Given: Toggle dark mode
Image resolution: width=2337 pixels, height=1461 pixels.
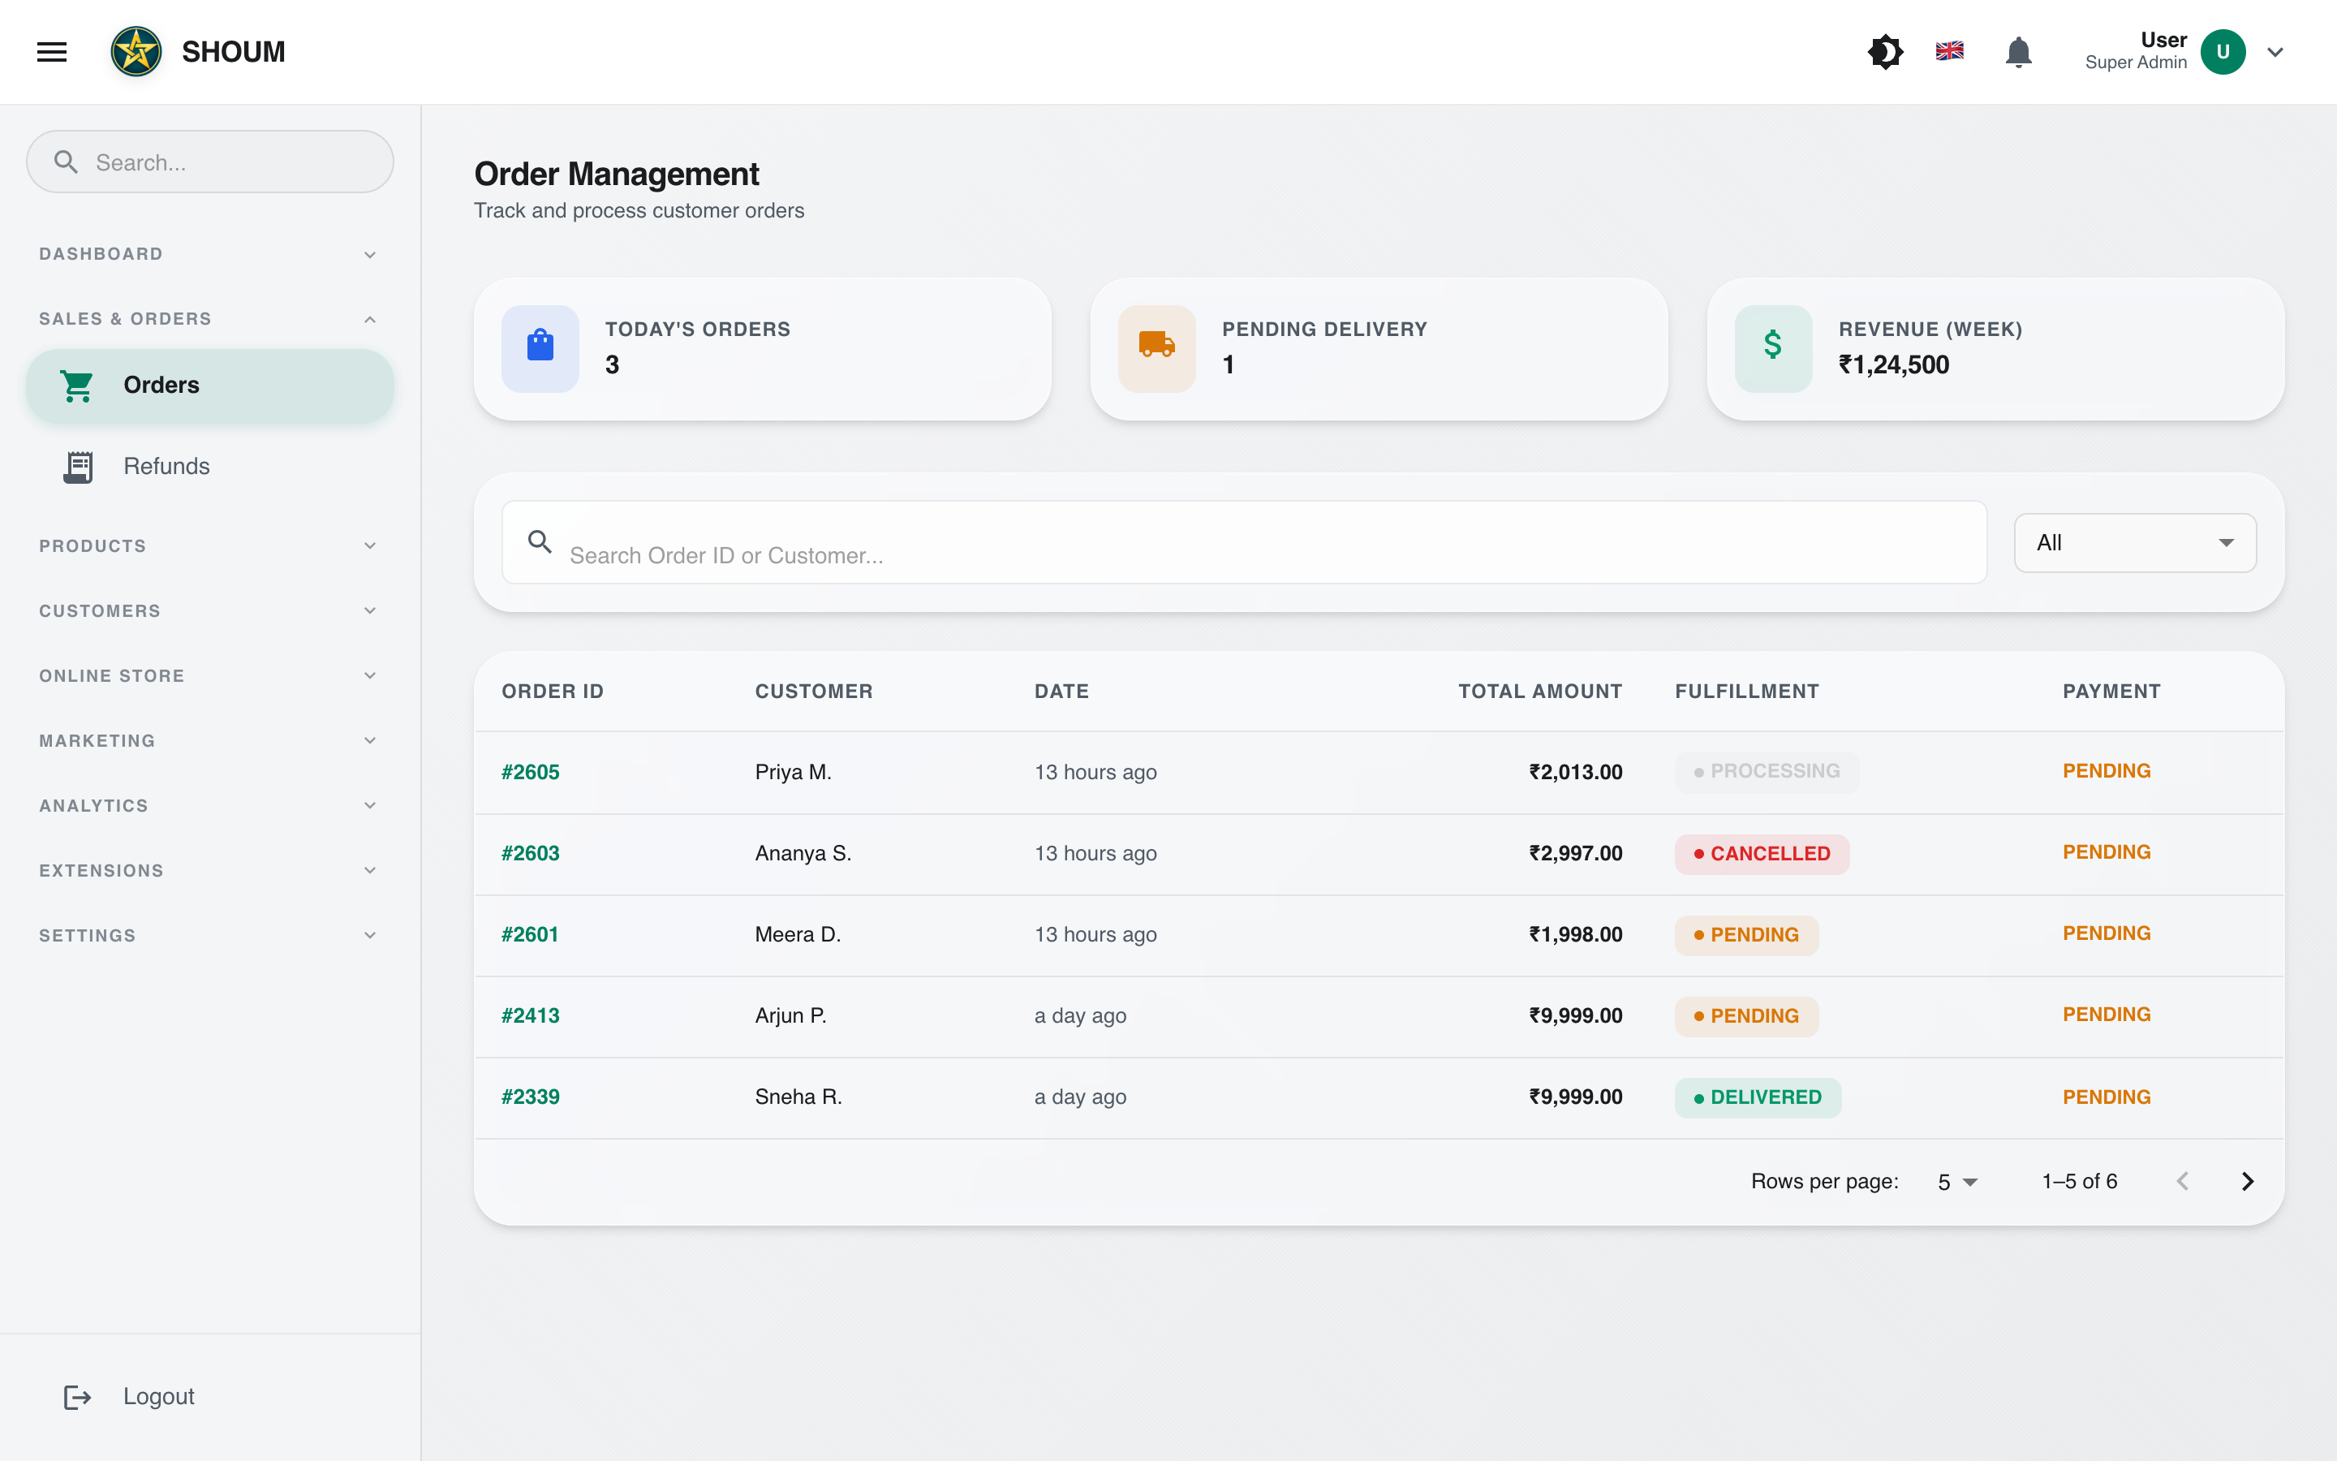Looking at the screenshot, I should pos(1885,51).
